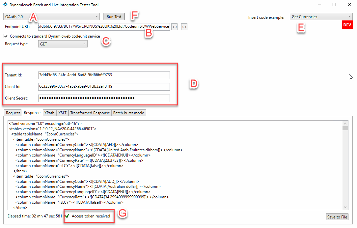Expand the Request type GET dropdown
This screenshot has height=228, width=357.
(x=63, y=44)
